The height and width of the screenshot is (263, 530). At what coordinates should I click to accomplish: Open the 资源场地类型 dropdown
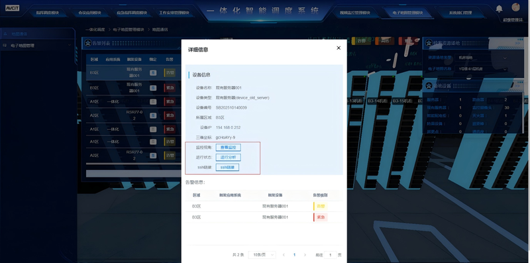[482, 58]
